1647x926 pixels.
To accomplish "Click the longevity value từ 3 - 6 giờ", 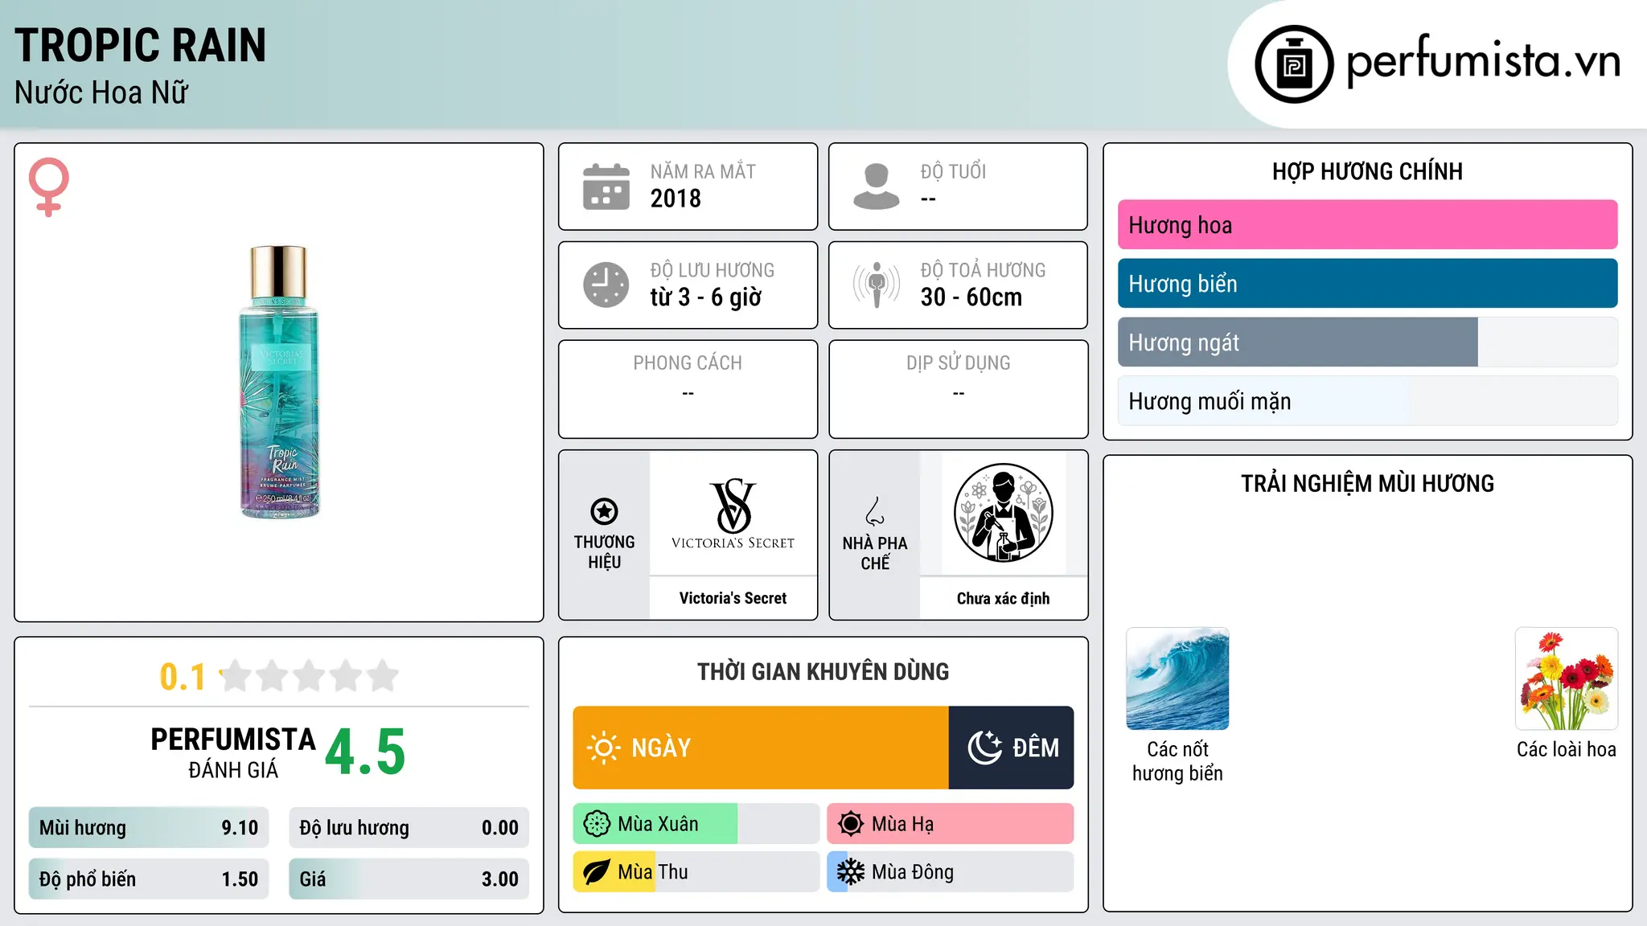I will click(705, 297).
